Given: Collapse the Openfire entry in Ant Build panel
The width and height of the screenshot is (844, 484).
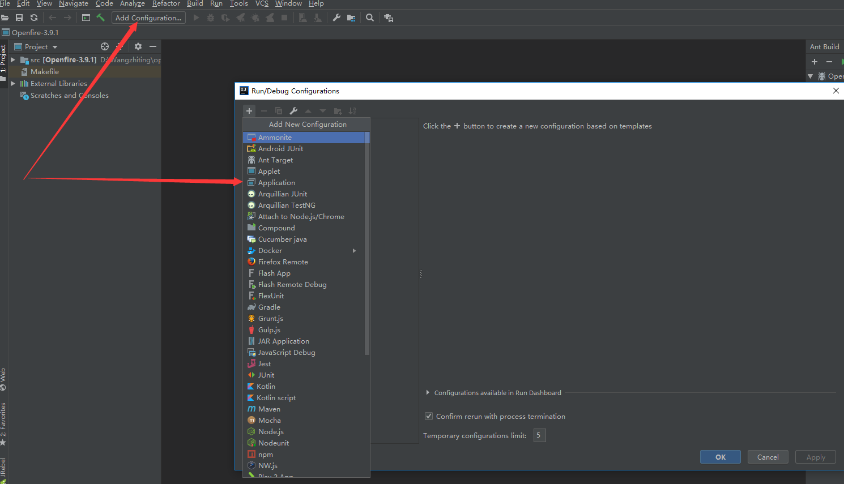Looking at the screenshot, I should coord(811,76).
